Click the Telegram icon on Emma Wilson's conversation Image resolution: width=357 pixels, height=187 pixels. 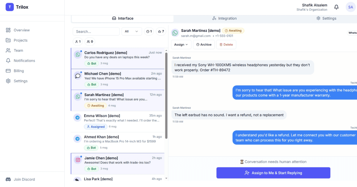[78, 118]
